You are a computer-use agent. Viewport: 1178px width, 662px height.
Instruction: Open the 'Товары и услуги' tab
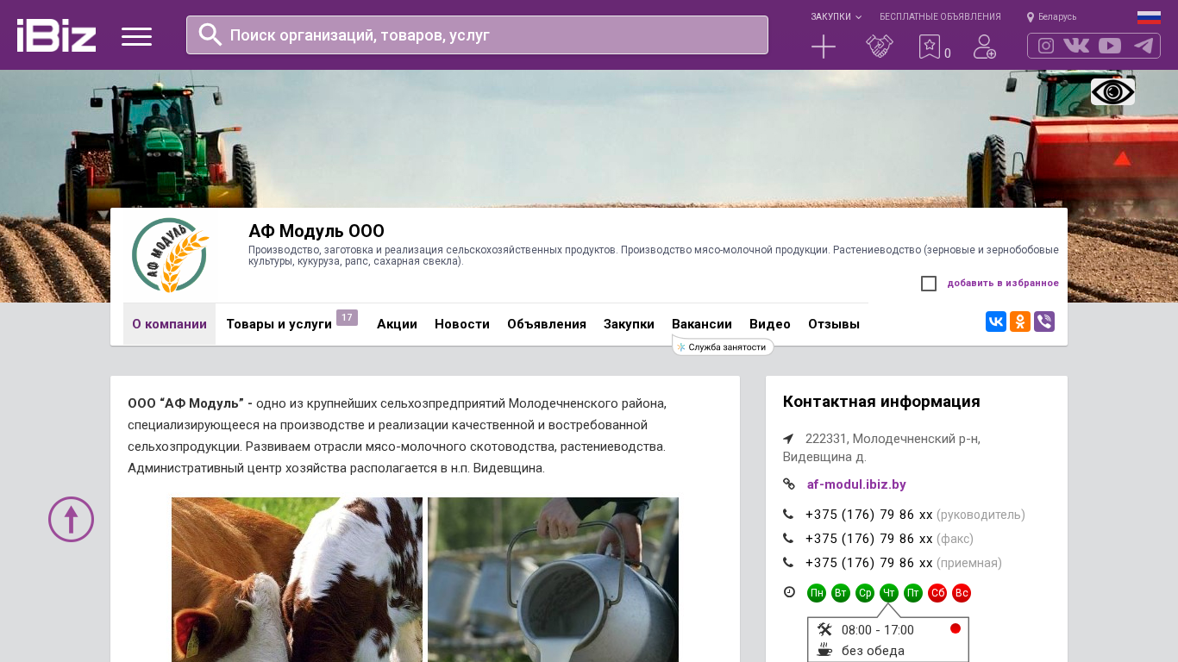(279, 324)
